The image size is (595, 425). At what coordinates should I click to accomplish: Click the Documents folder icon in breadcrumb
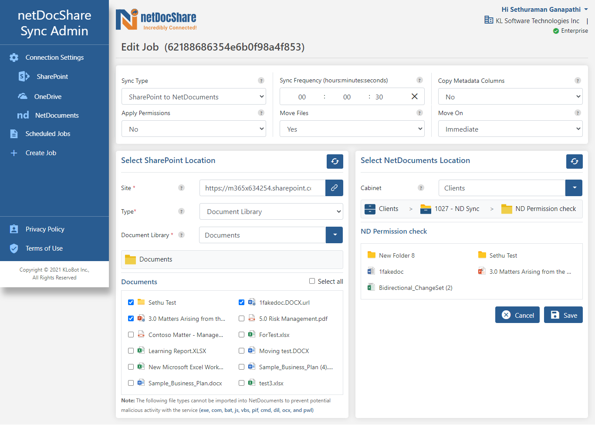(x=130, y=259)
